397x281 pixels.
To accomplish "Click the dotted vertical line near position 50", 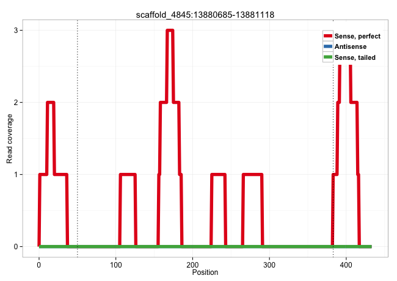I will click(78, 134).
